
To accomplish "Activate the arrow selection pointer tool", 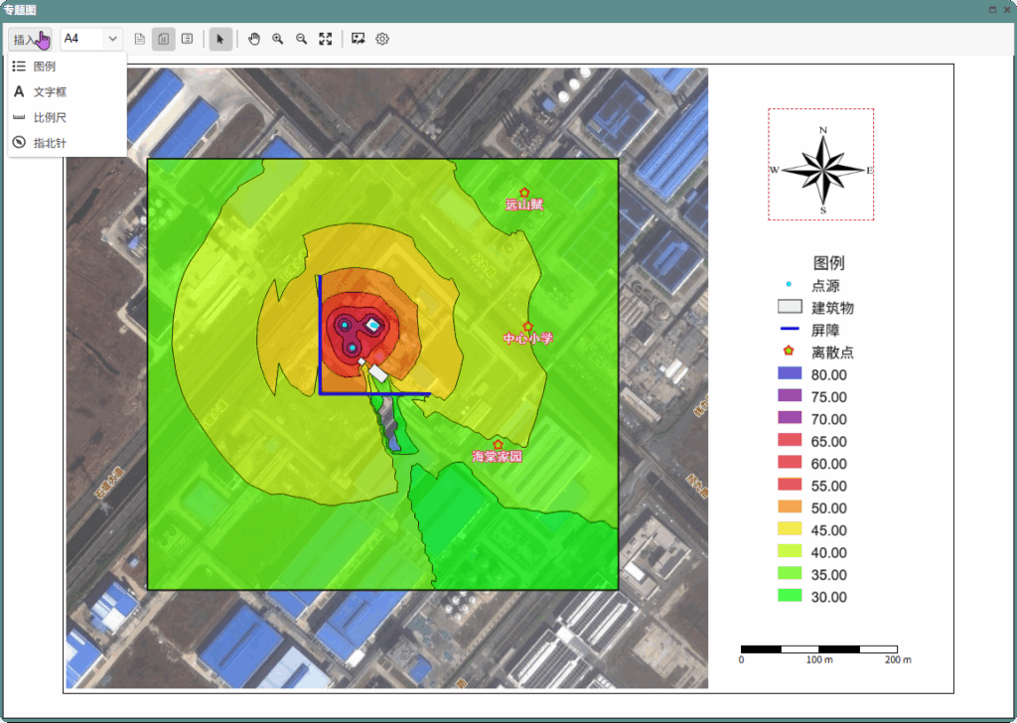I will pyautogui.click(x=220, y=39).
